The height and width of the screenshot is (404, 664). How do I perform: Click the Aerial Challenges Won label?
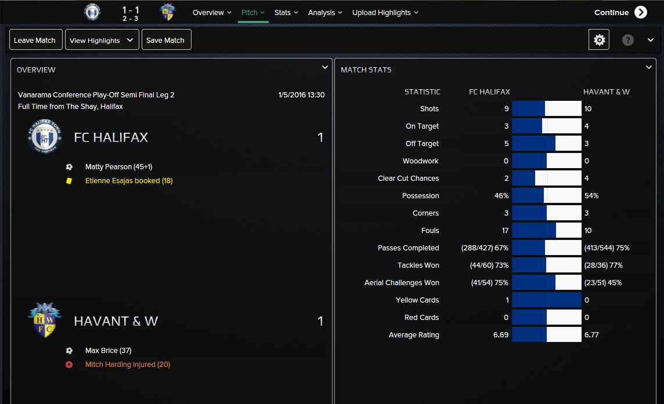tap(402, 283)
